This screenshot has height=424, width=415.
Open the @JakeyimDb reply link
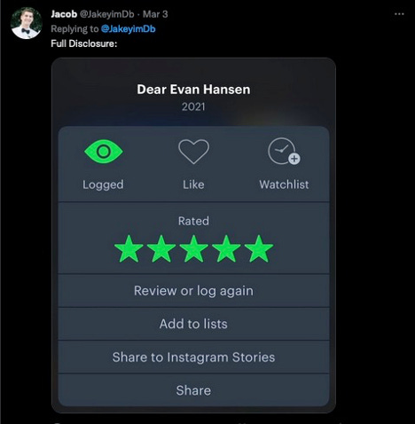point(128,29)
